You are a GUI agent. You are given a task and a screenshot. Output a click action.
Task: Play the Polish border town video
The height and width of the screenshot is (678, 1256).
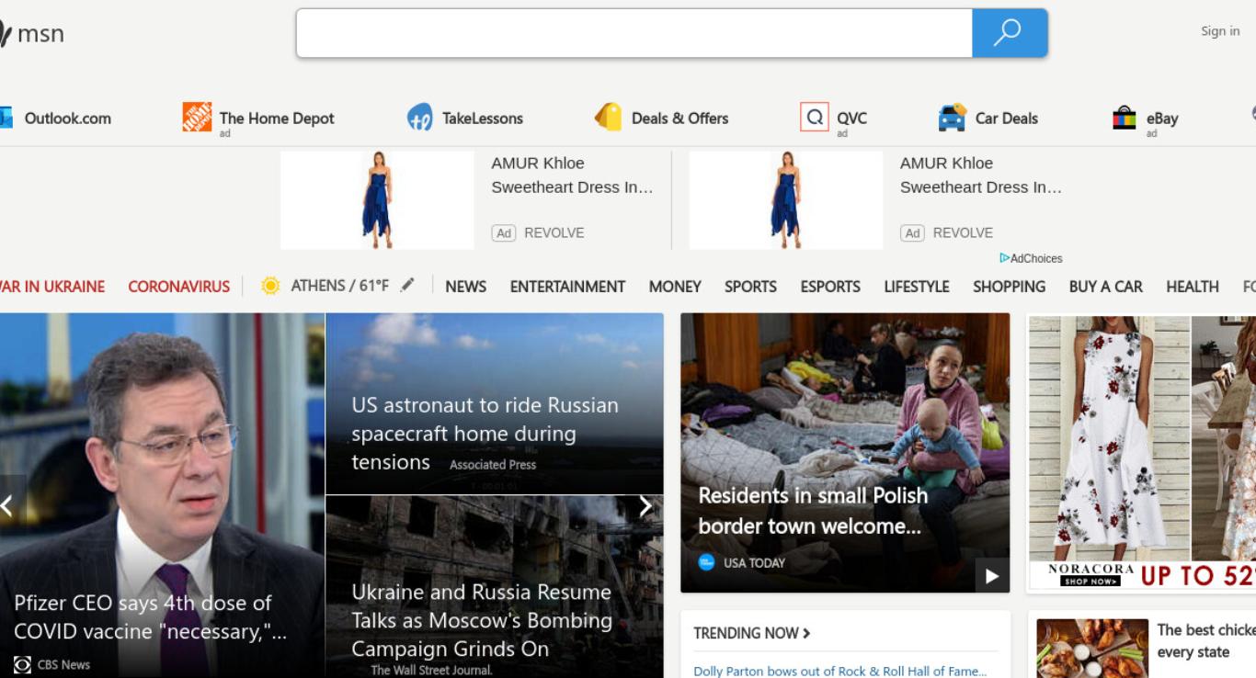(992, 576)
